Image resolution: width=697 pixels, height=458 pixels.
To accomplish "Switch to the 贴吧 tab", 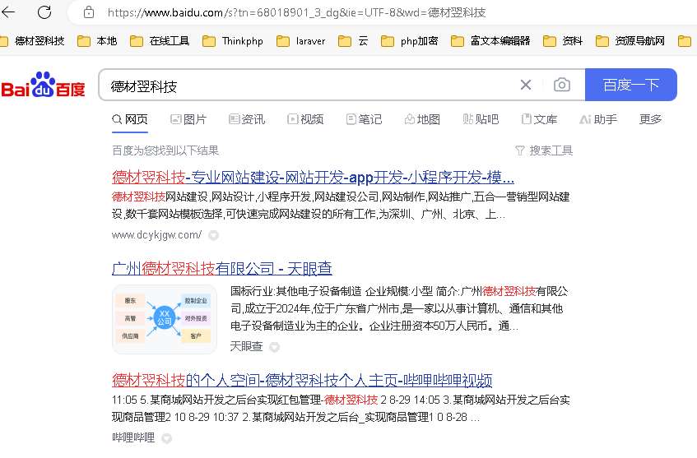I will click(481, 119).
